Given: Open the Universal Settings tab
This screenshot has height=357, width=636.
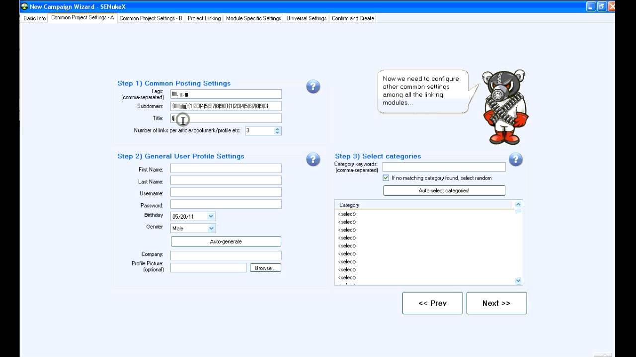Looking at the screenshot, I should click(x=307, y=18).
